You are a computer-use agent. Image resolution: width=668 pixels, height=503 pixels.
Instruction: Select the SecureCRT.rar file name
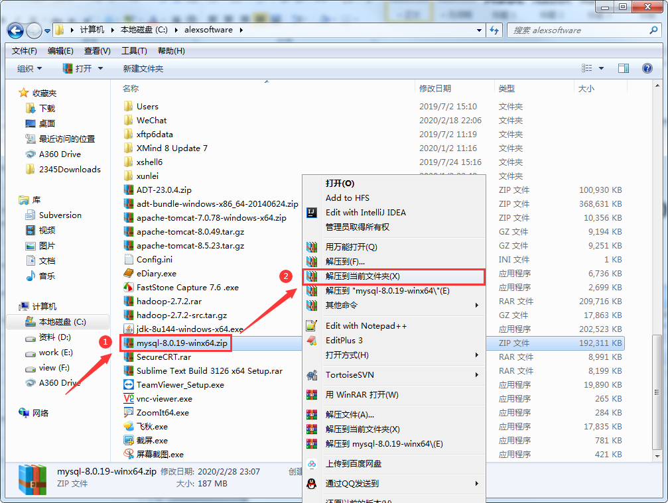click(x=164, y=357)
